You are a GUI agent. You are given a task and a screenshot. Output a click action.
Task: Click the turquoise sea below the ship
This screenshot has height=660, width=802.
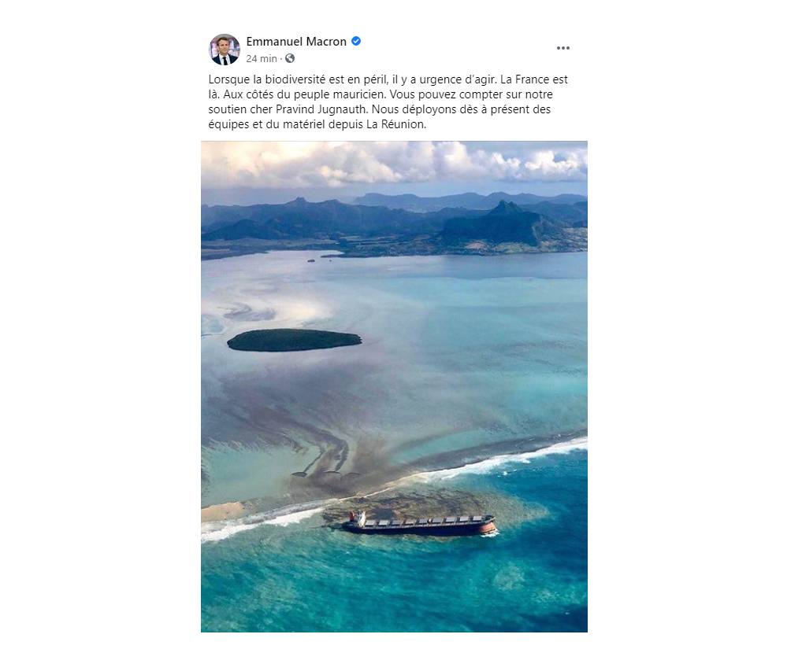point(394,588)
